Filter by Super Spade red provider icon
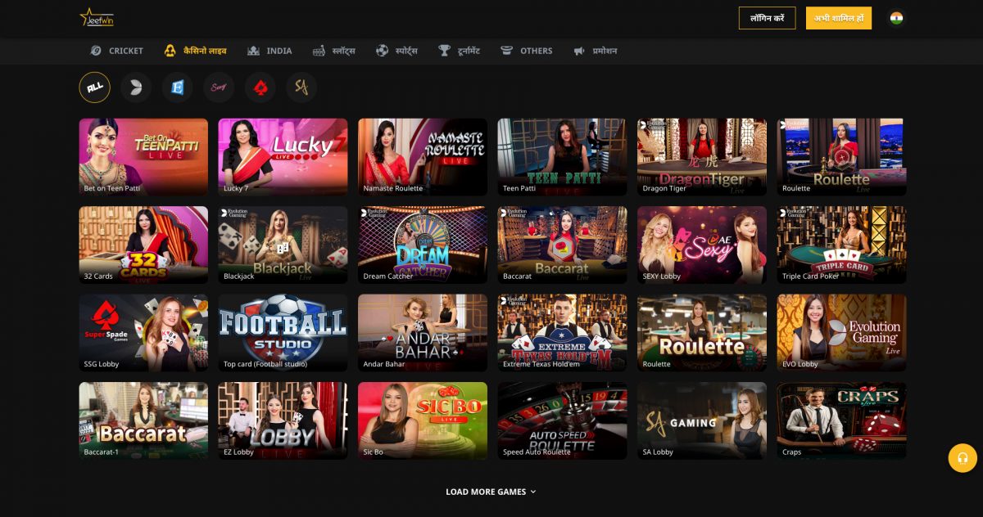 (x=260, y=88)
